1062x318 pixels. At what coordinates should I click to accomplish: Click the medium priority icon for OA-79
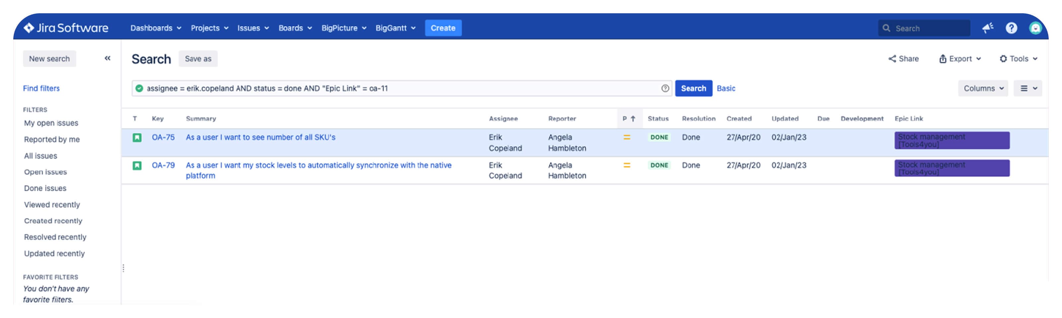pos(627,165)
